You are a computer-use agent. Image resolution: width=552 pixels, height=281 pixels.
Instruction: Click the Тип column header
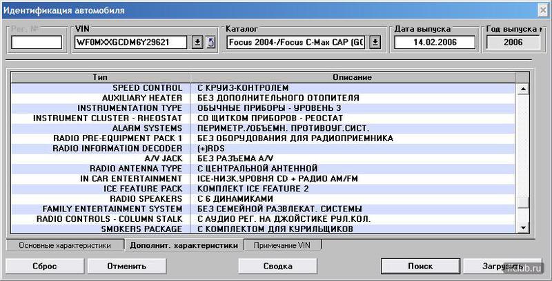click(100, 77)
